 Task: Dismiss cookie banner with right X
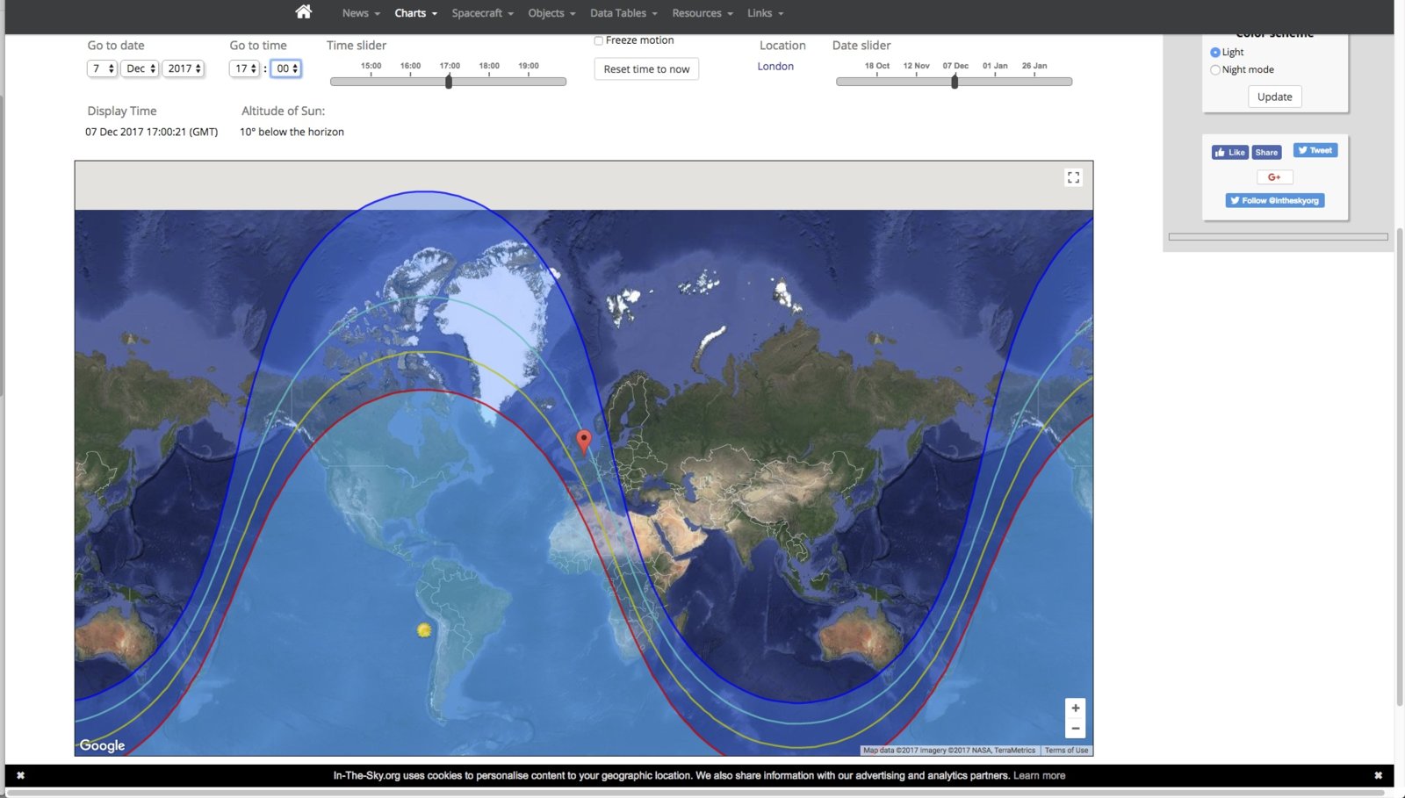point(1378,775)
